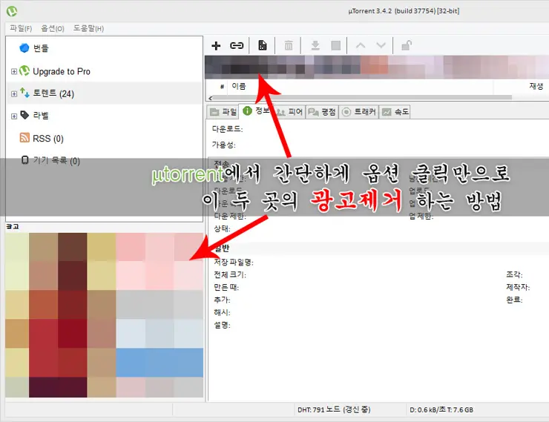Click the Add Torrent from URL link icon

tap(237, 45)
